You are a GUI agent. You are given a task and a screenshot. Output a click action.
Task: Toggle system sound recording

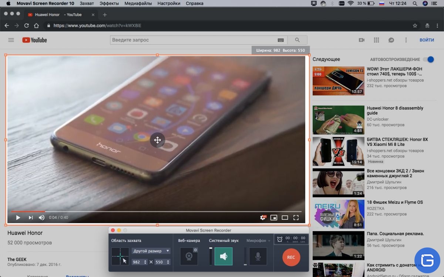(x=223, y=256)
